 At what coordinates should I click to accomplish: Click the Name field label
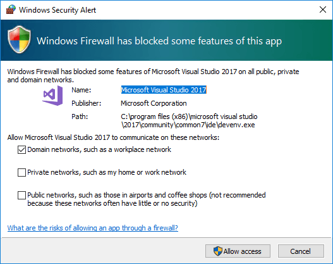point(82,90)
